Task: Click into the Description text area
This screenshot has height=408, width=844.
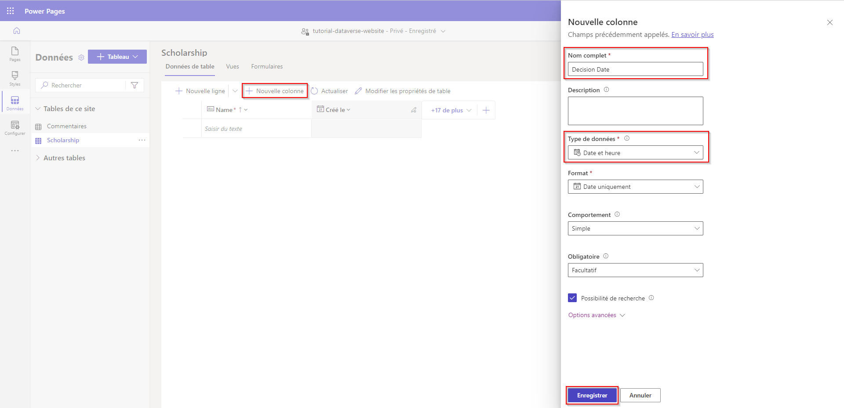Action: point(635,111)
